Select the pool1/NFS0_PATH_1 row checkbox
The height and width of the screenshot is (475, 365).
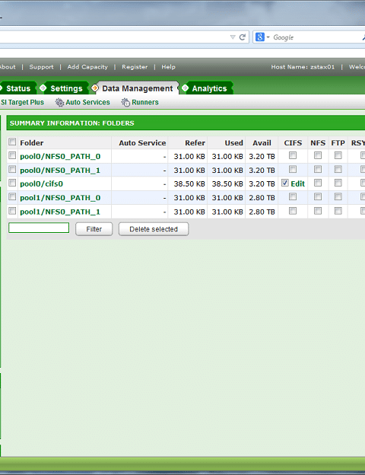point(12,211)
